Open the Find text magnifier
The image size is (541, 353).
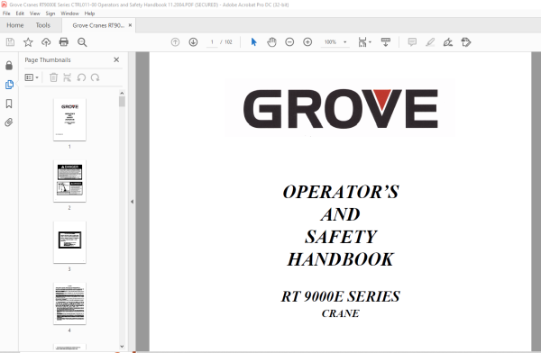point(82,42)
